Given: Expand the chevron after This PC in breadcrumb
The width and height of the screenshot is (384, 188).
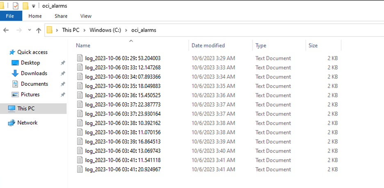Looking at the screenshot, I should (x=84, y=30).
